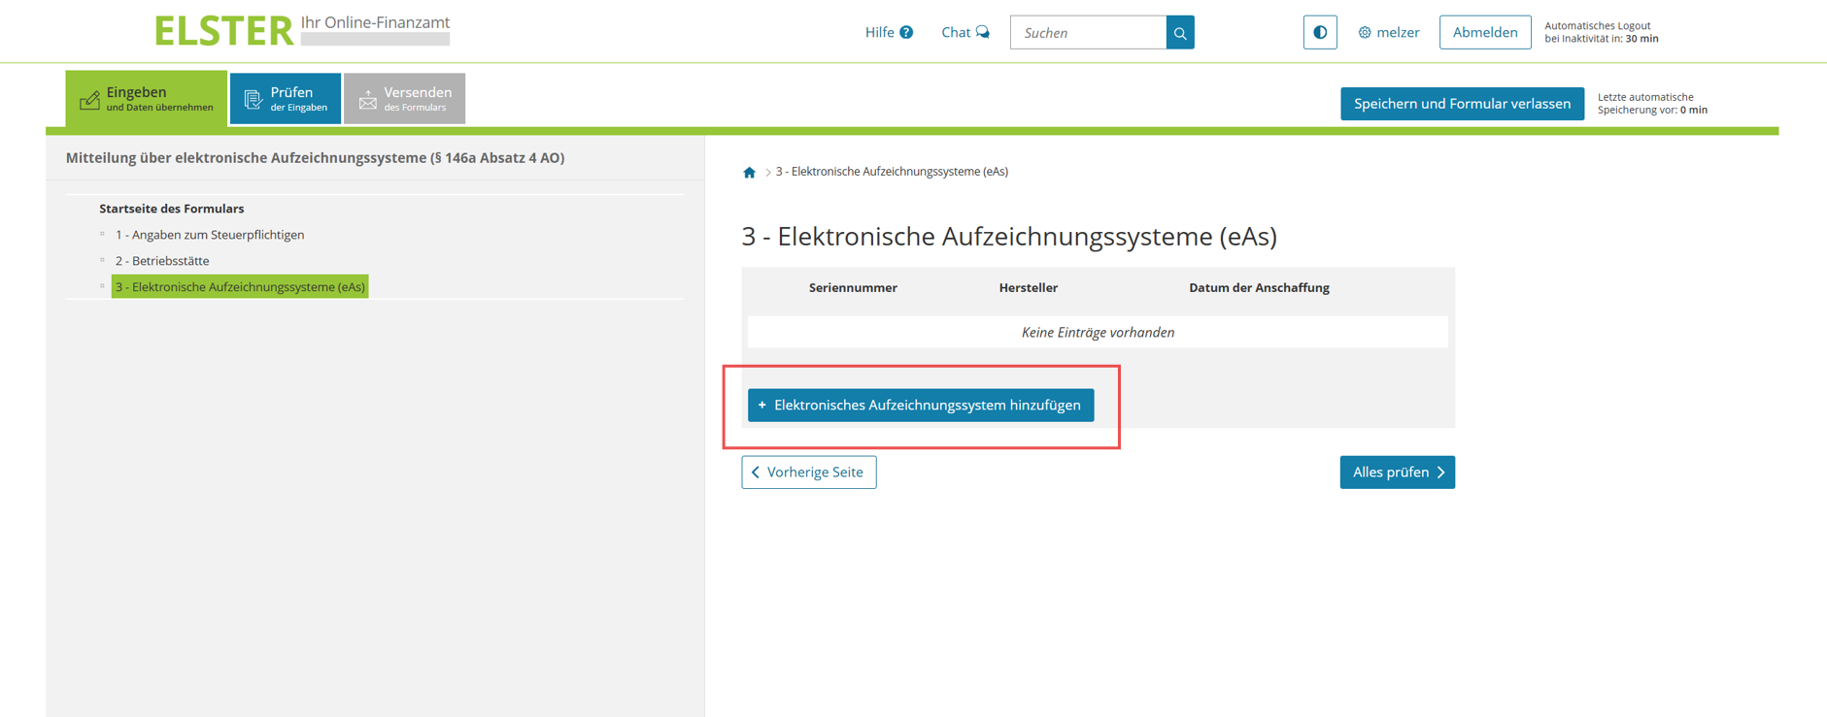Click the Versenden envelope icon
The height and width of the screenshot is (717, 1827).
click(367, 99)
